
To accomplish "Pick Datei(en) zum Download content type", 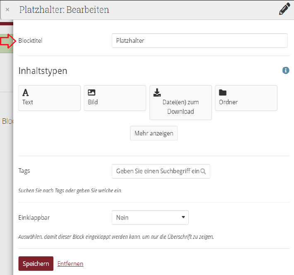I will tap(181, 103).
